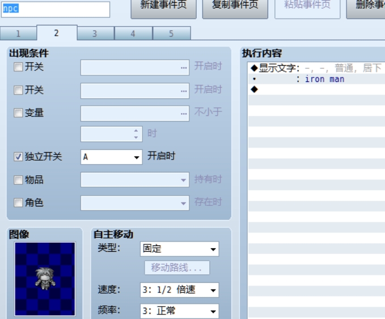Click the character sprite image preview
The width and height of the screenshot is (385, 319).
point(45,279)
